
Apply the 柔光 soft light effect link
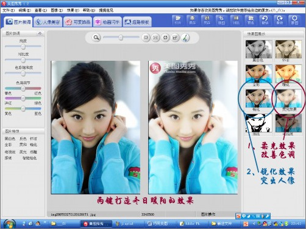23,152
